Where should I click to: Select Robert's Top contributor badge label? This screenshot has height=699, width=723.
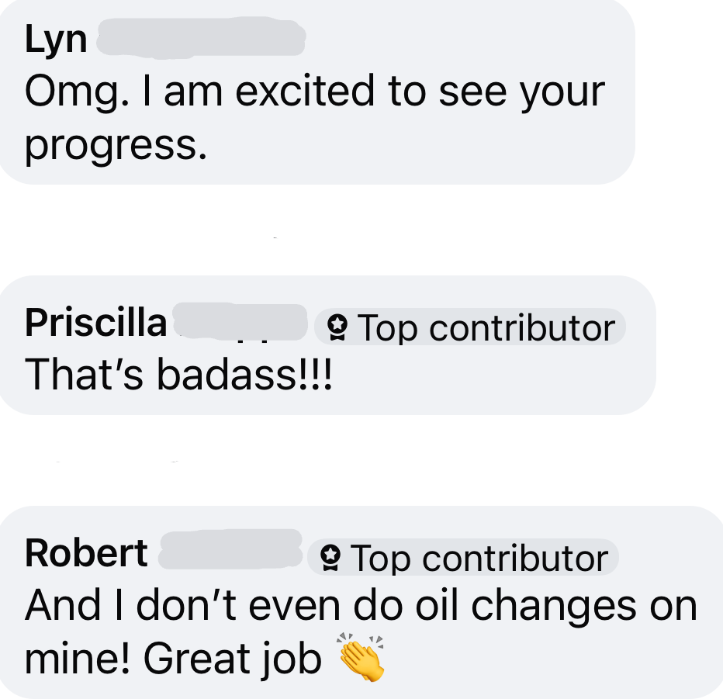point(463,558)
